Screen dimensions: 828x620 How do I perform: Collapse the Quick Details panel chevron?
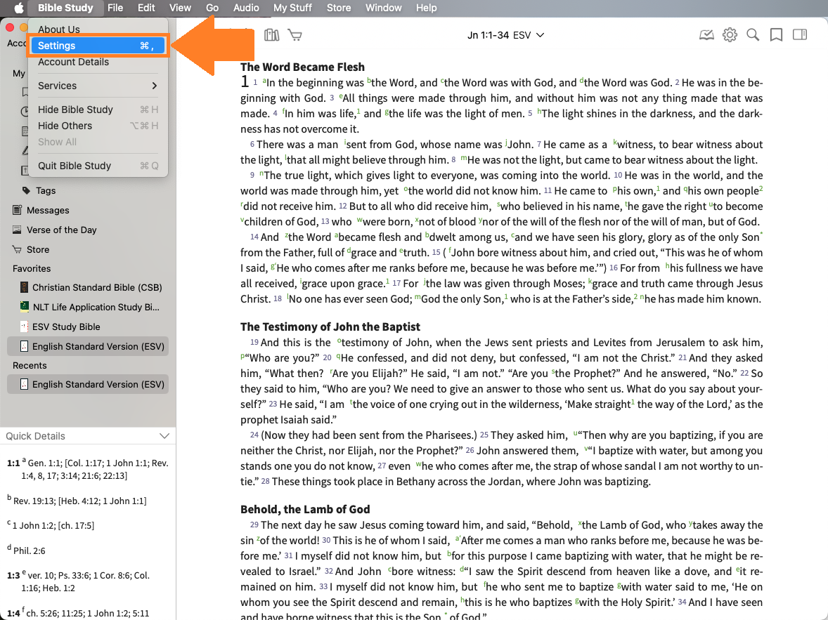tap(164, 436)
